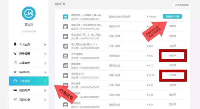Open the 个人主页 menu item

click(x=29, y=44)
